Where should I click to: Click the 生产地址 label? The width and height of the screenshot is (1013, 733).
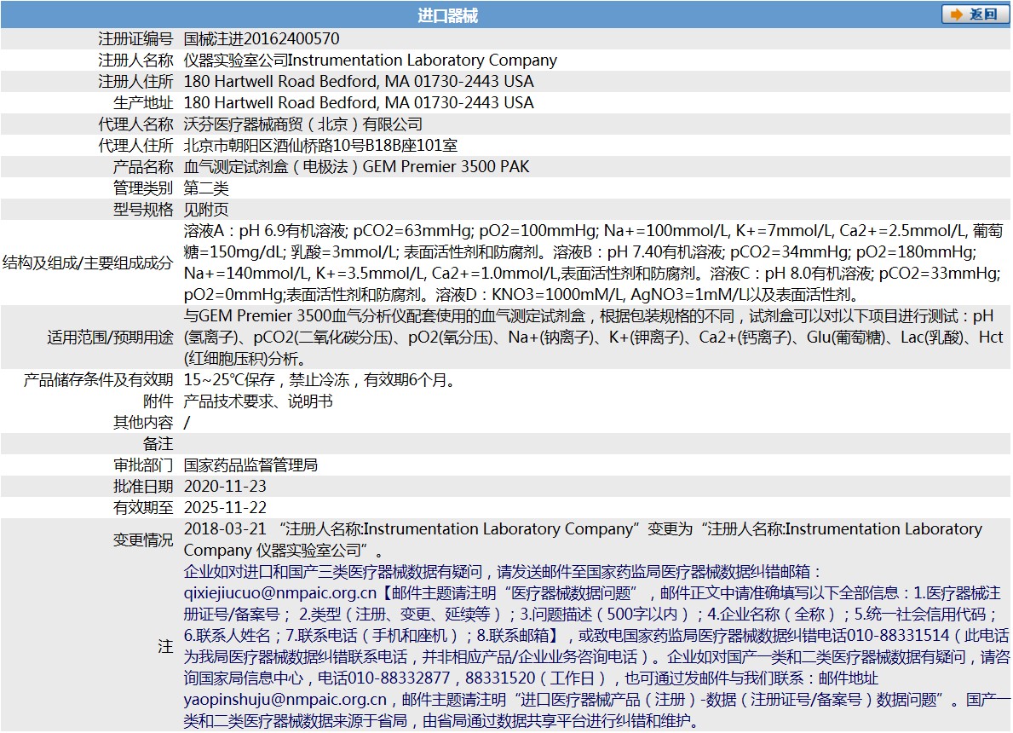coord(143,103)
